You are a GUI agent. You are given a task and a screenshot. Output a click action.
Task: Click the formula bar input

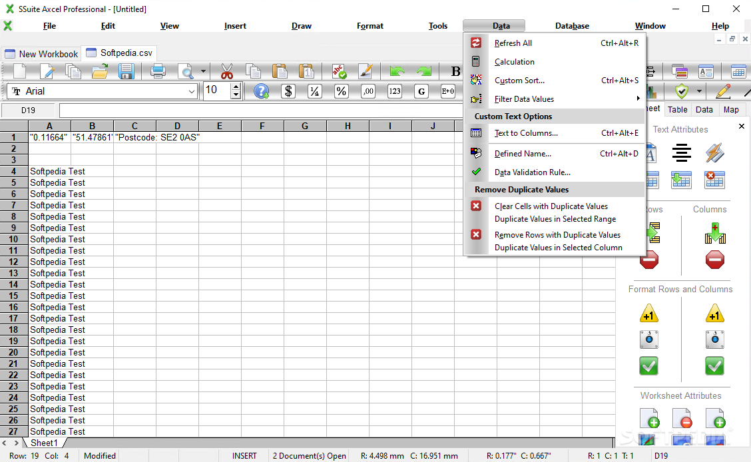(x=261, y=110)
